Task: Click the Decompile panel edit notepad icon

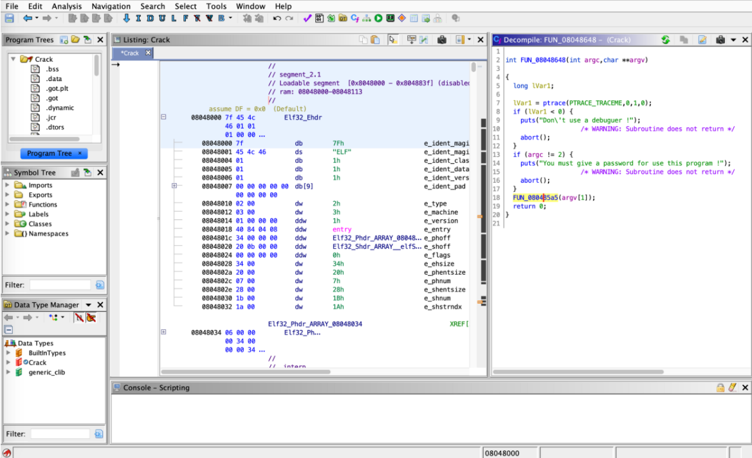Action: point(702,40)
